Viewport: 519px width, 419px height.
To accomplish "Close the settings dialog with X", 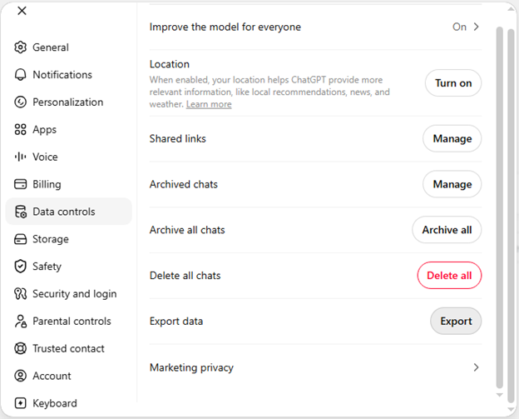I will [x=22, y=11].
